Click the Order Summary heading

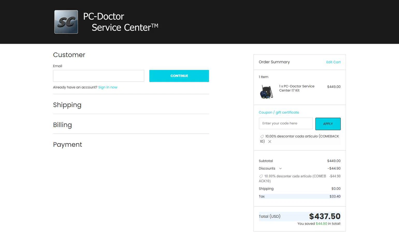tap(274, 62)
